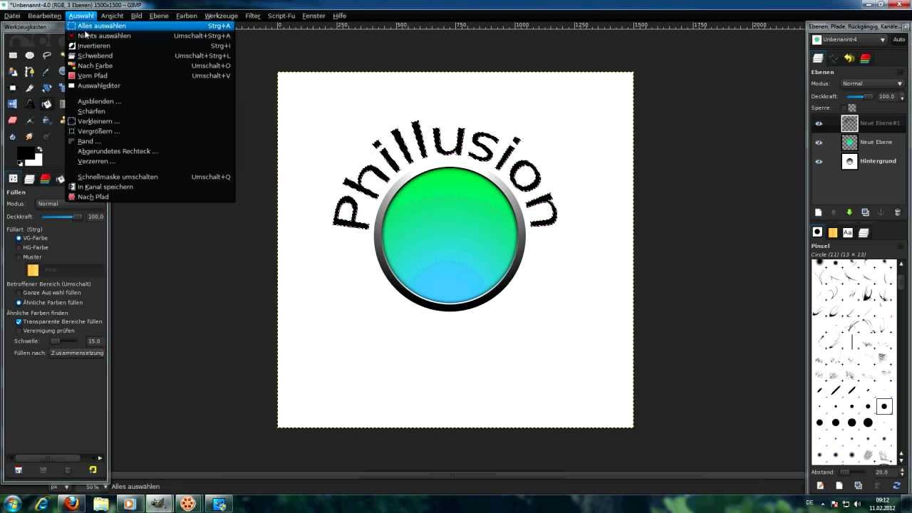Select the Smudge tool in the toolbox
Viewport: 912px width, 513px height.
(30, 136)
